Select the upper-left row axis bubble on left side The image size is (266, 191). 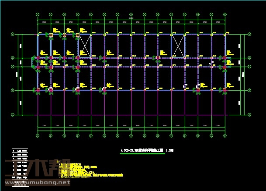tap(13, 34)
